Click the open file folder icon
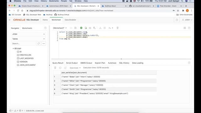Image resolution: width=201 pixels, height=113 pixels. 71,28
